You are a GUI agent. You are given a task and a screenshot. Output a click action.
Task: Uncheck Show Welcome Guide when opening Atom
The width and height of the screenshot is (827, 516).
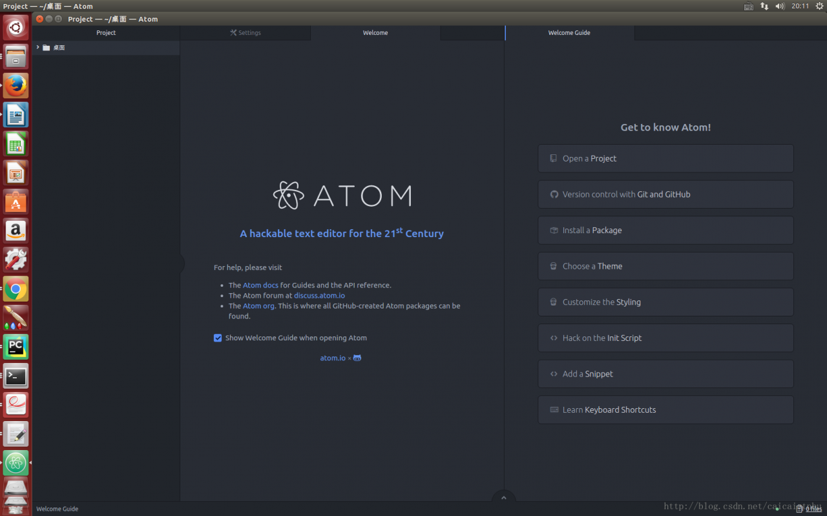click(x=218, y=338)
